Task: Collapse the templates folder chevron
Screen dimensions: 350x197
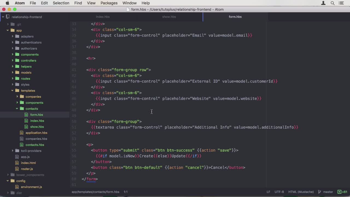Action: [x=12, y=91]
